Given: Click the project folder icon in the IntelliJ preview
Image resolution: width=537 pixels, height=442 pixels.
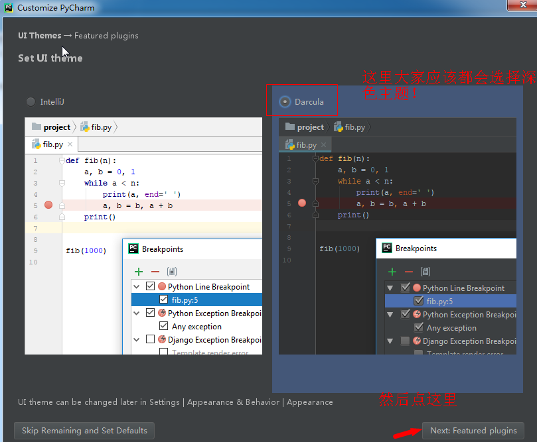Looking at the screenshot, I should click(x=37, y=127).
